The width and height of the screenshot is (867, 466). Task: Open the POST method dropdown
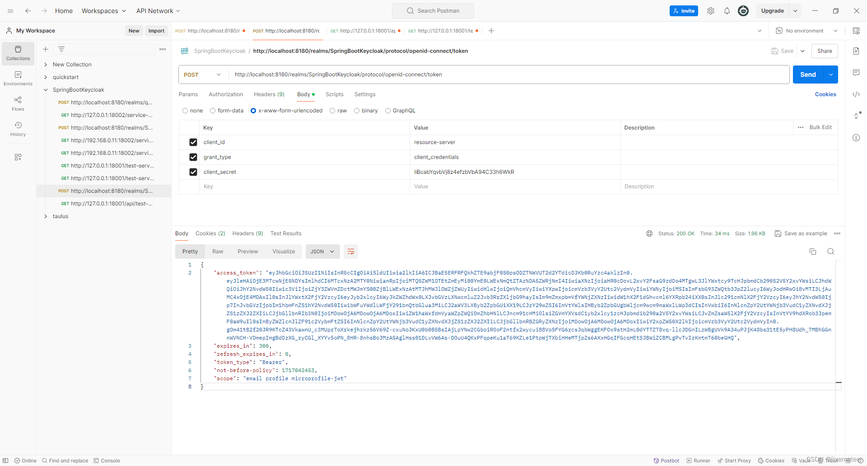pyautogui.click(x=202, y=75)
